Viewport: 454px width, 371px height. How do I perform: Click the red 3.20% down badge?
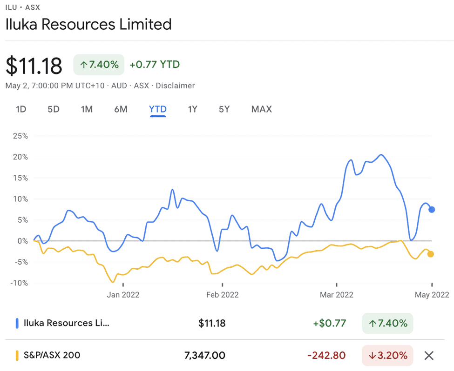coord(387,355)
